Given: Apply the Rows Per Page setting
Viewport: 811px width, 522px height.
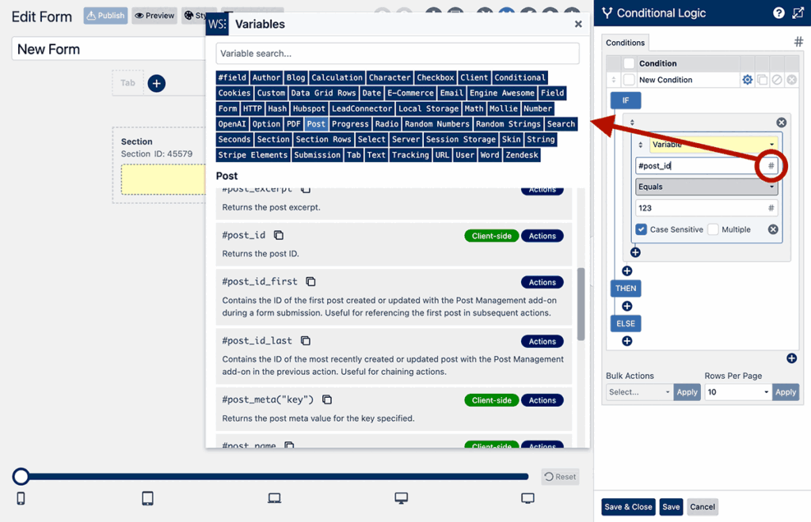Looking at the screenshot, I should [785, 391].
